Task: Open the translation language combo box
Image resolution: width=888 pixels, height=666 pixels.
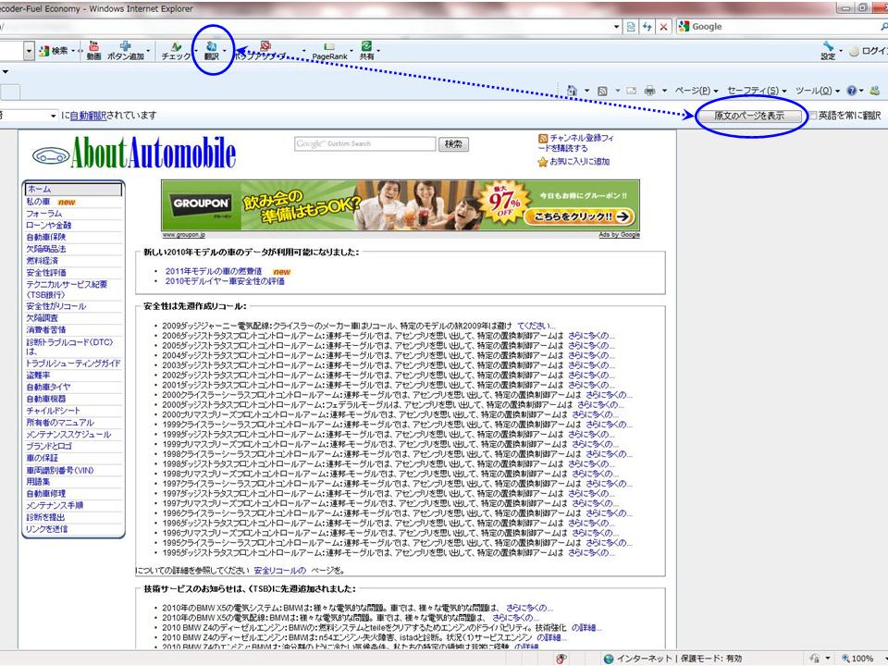Action: coord(29,116)
